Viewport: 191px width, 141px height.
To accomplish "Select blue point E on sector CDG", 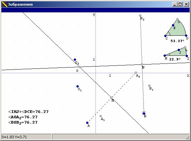I will 173,25.
